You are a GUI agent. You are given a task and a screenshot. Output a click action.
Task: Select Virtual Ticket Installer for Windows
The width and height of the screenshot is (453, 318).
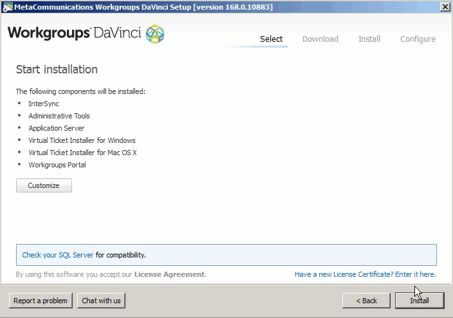click(82, 140)
